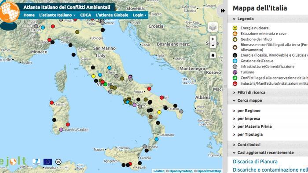Open the CDCA menu item

(86, 15)
